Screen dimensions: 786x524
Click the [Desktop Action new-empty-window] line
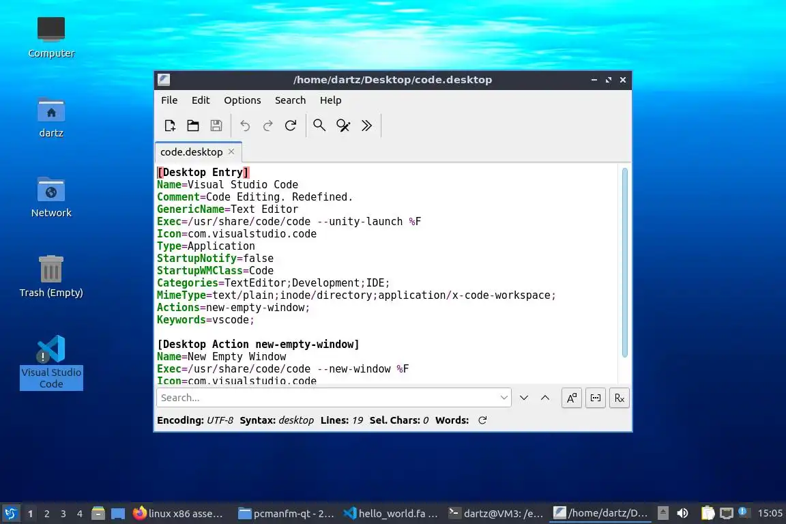click(x=258, y=345)
